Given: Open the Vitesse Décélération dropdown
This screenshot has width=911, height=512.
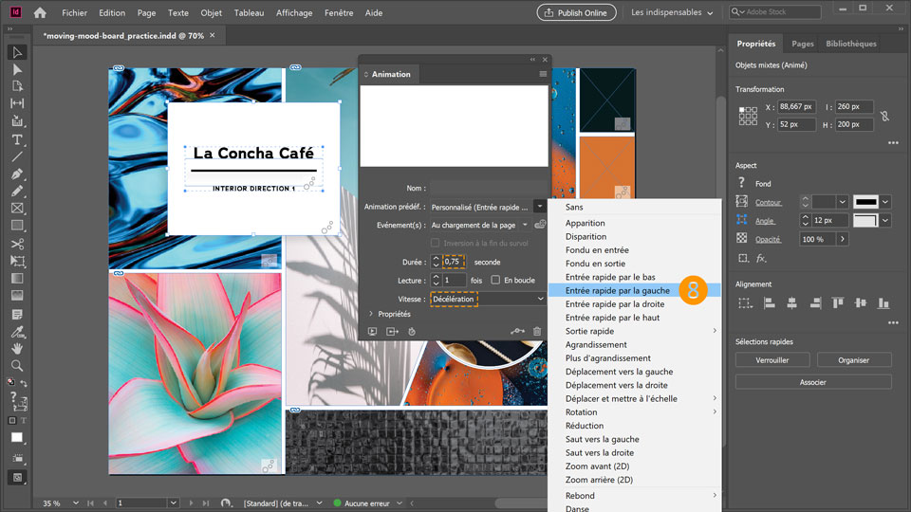Looking at the screenshot, I should [x=488, y=299].
